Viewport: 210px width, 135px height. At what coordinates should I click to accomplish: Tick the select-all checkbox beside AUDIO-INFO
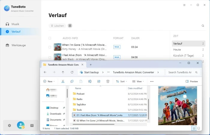(x=50, y=38)
